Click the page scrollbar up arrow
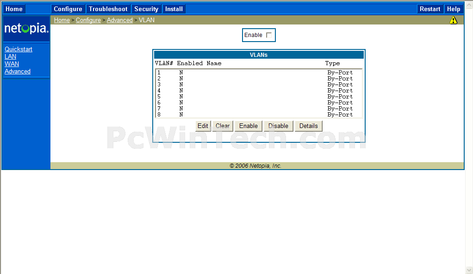This screenshot has width=473, height=274. [x=469, y=5]
